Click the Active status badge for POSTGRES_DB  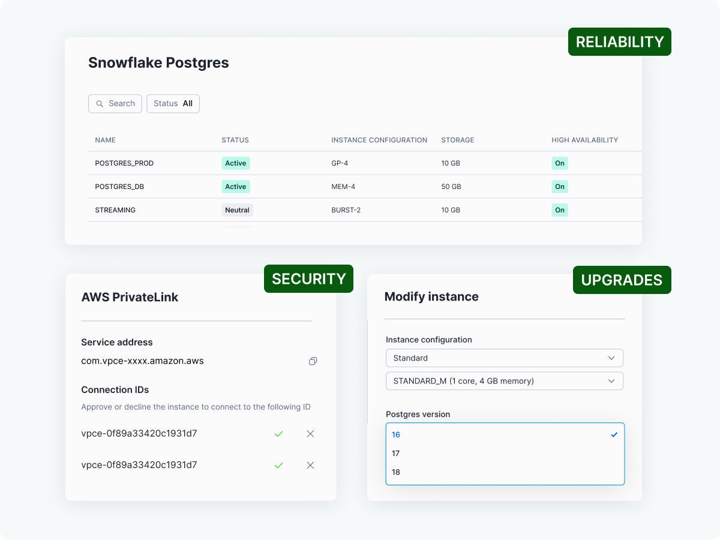[x=235, y=187]
